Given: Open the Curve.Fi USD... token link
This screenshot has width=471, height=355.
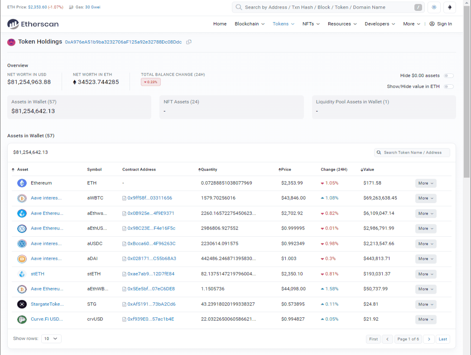Looking at the screenshot, I should coord(47,319).
